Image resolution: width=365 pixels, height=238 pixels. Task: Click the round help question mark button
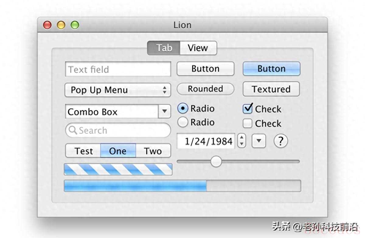281,141
